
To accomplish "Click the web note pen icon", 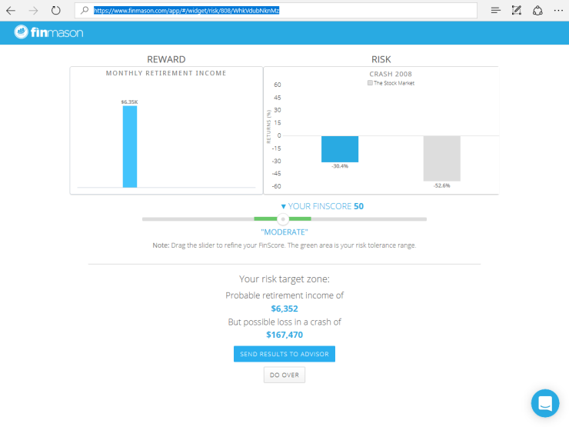I will tap(517, 11).
